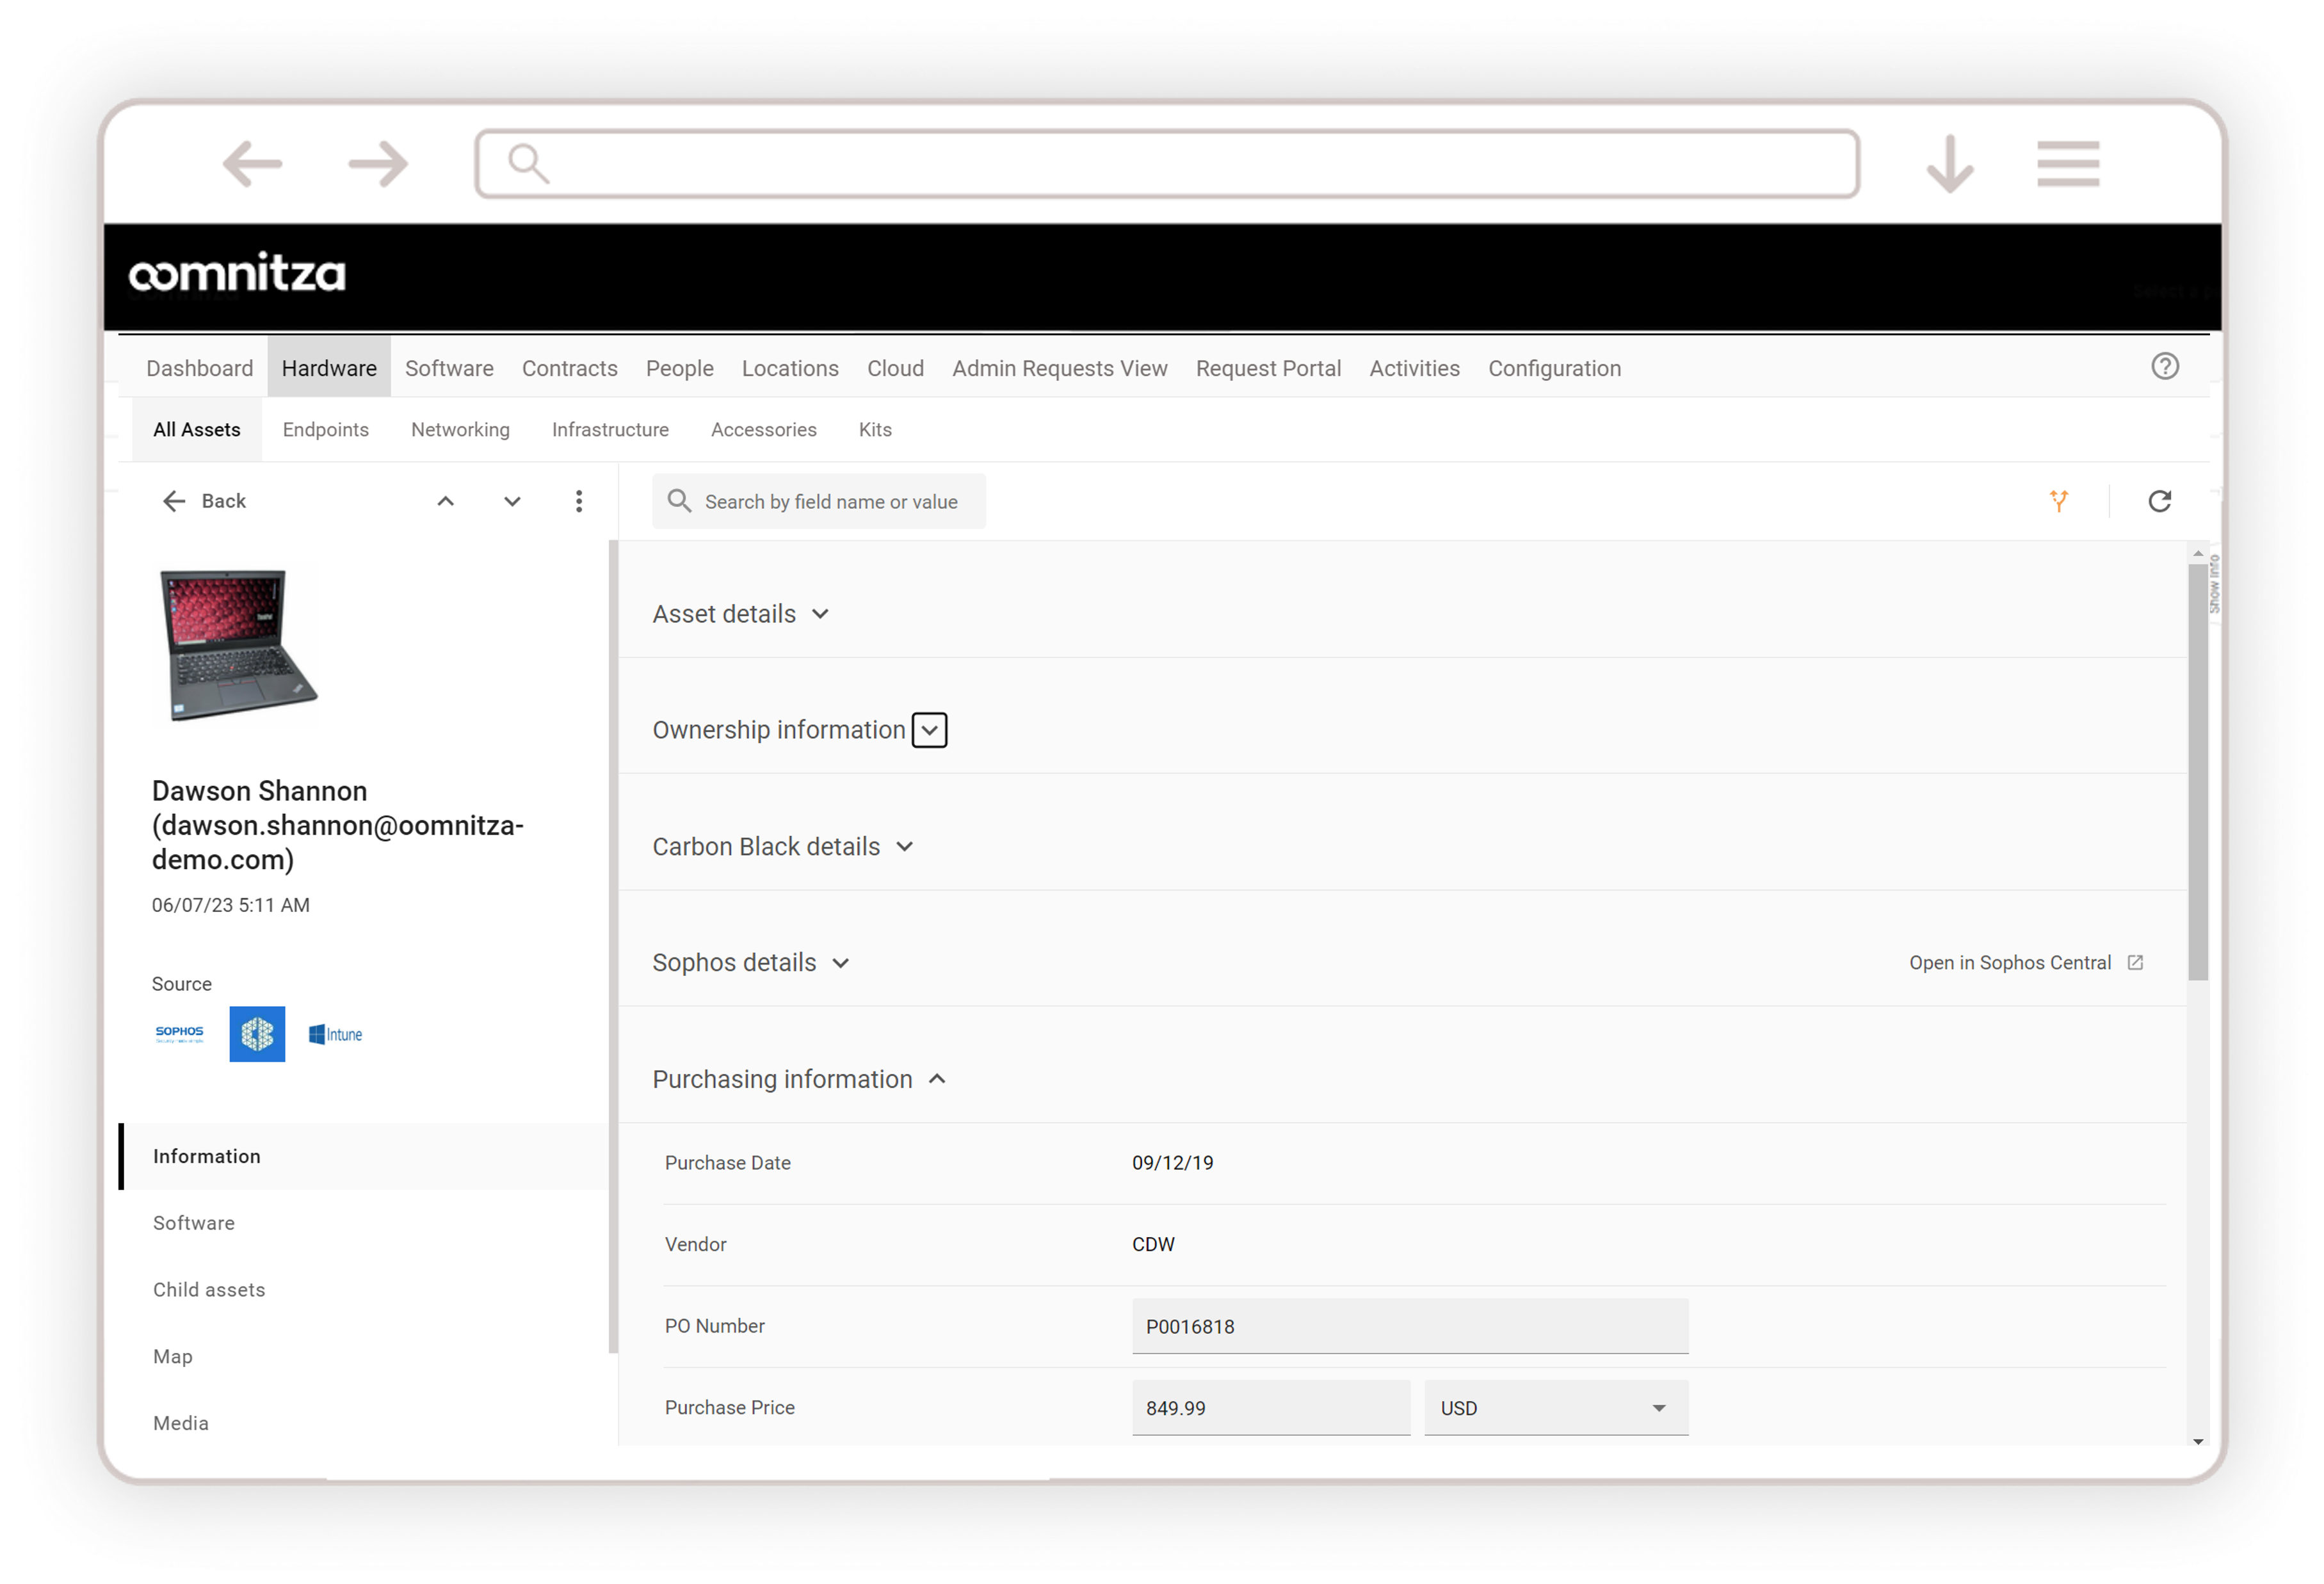Open the hamburger menu icon
Viewport: 2324px width, 1584px height.
point(2067,164)
